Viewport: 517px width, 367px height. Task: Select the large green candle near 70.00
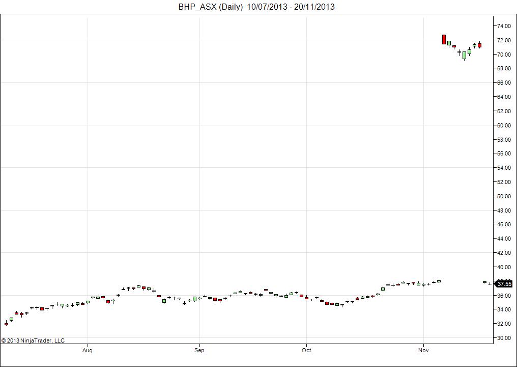coord(464,56)
